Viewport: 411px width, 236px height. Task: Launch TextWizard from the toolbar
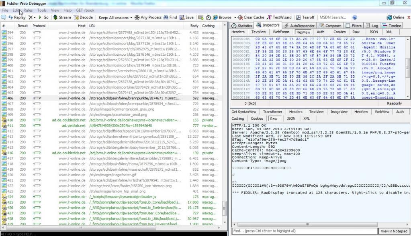[x=279, y=18]
